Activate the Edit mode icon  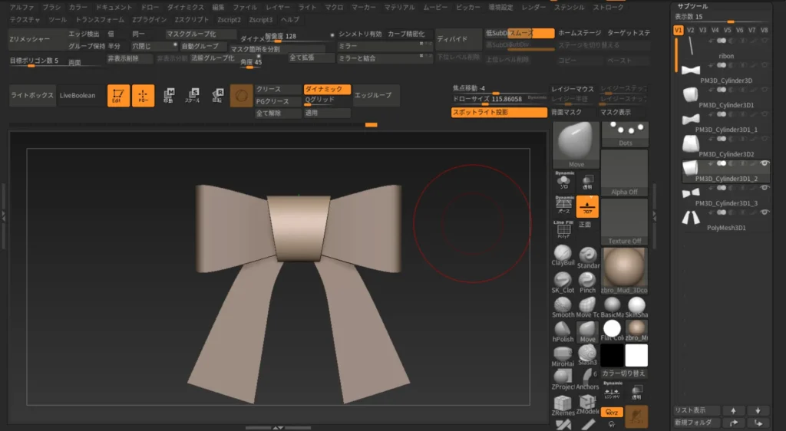coord(118,95)
